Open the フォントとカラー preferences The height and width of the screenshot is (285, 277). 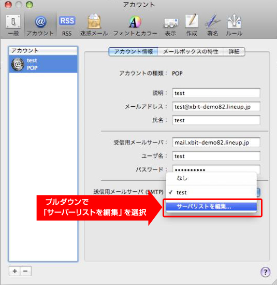tap(135, 25)
